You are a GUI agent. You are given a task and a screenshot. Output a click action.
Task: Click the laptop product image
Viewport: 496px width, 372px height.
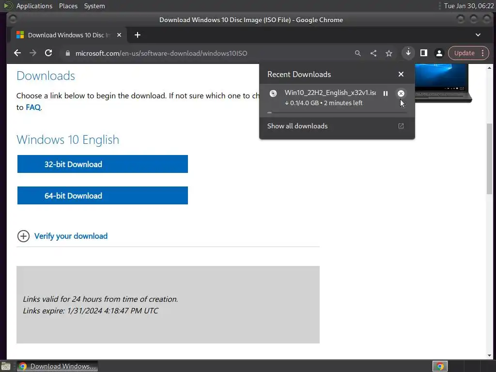point(443,83)
